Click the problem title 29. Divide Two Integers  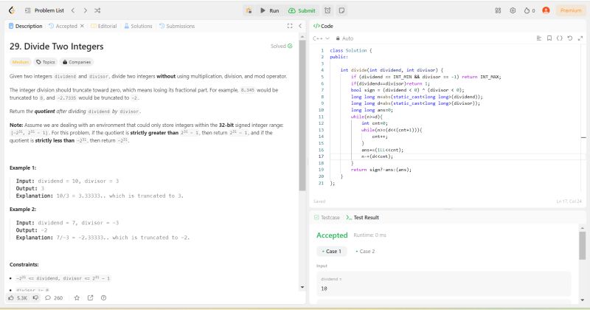click(57, 46)
